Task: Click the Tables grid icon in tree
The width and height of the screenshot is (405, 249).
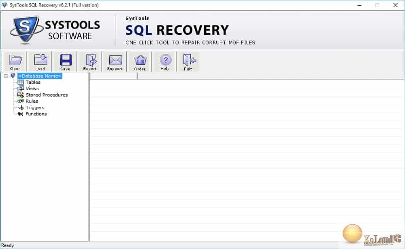Action: click(21, 82)
